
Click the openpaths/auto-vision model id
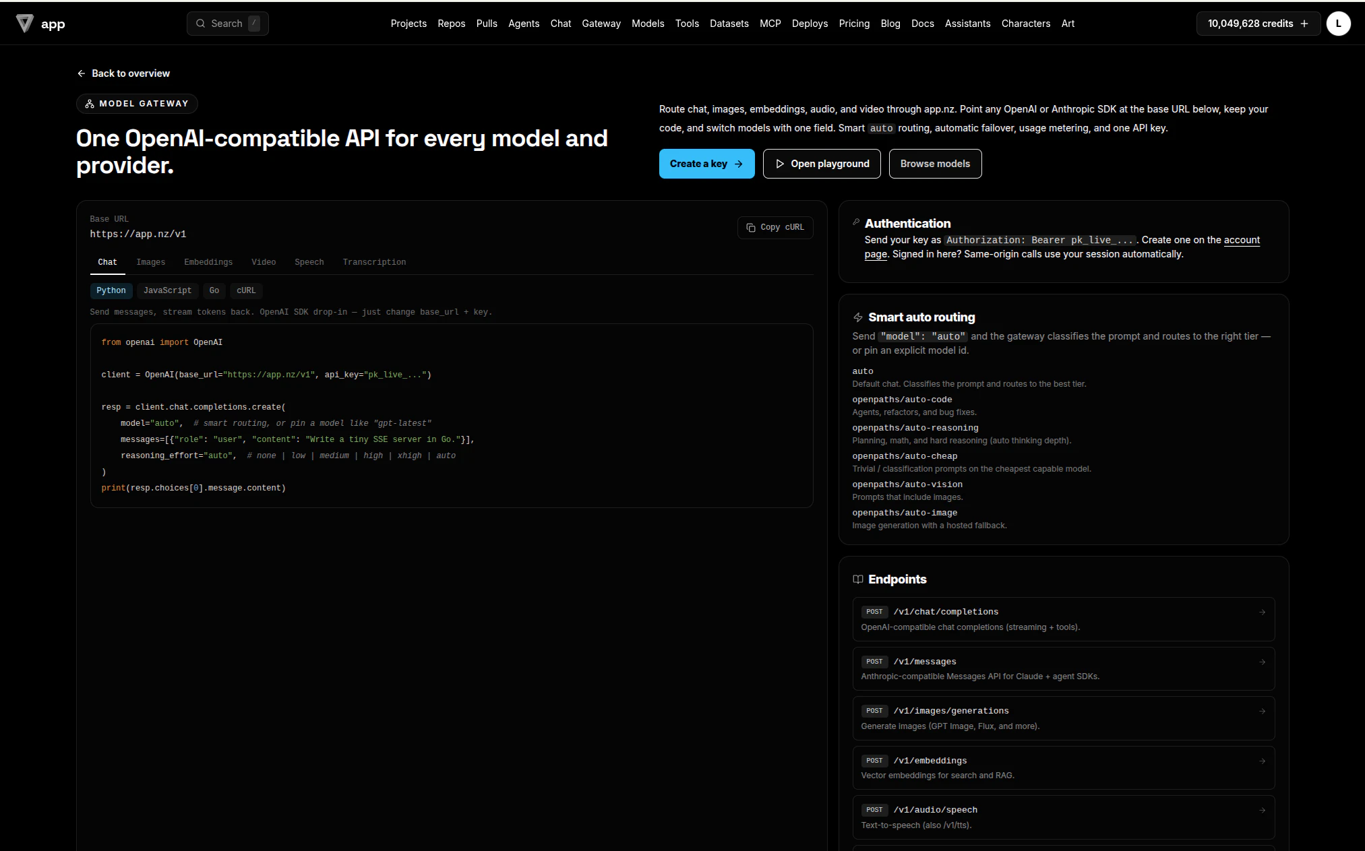click(907, 484)
